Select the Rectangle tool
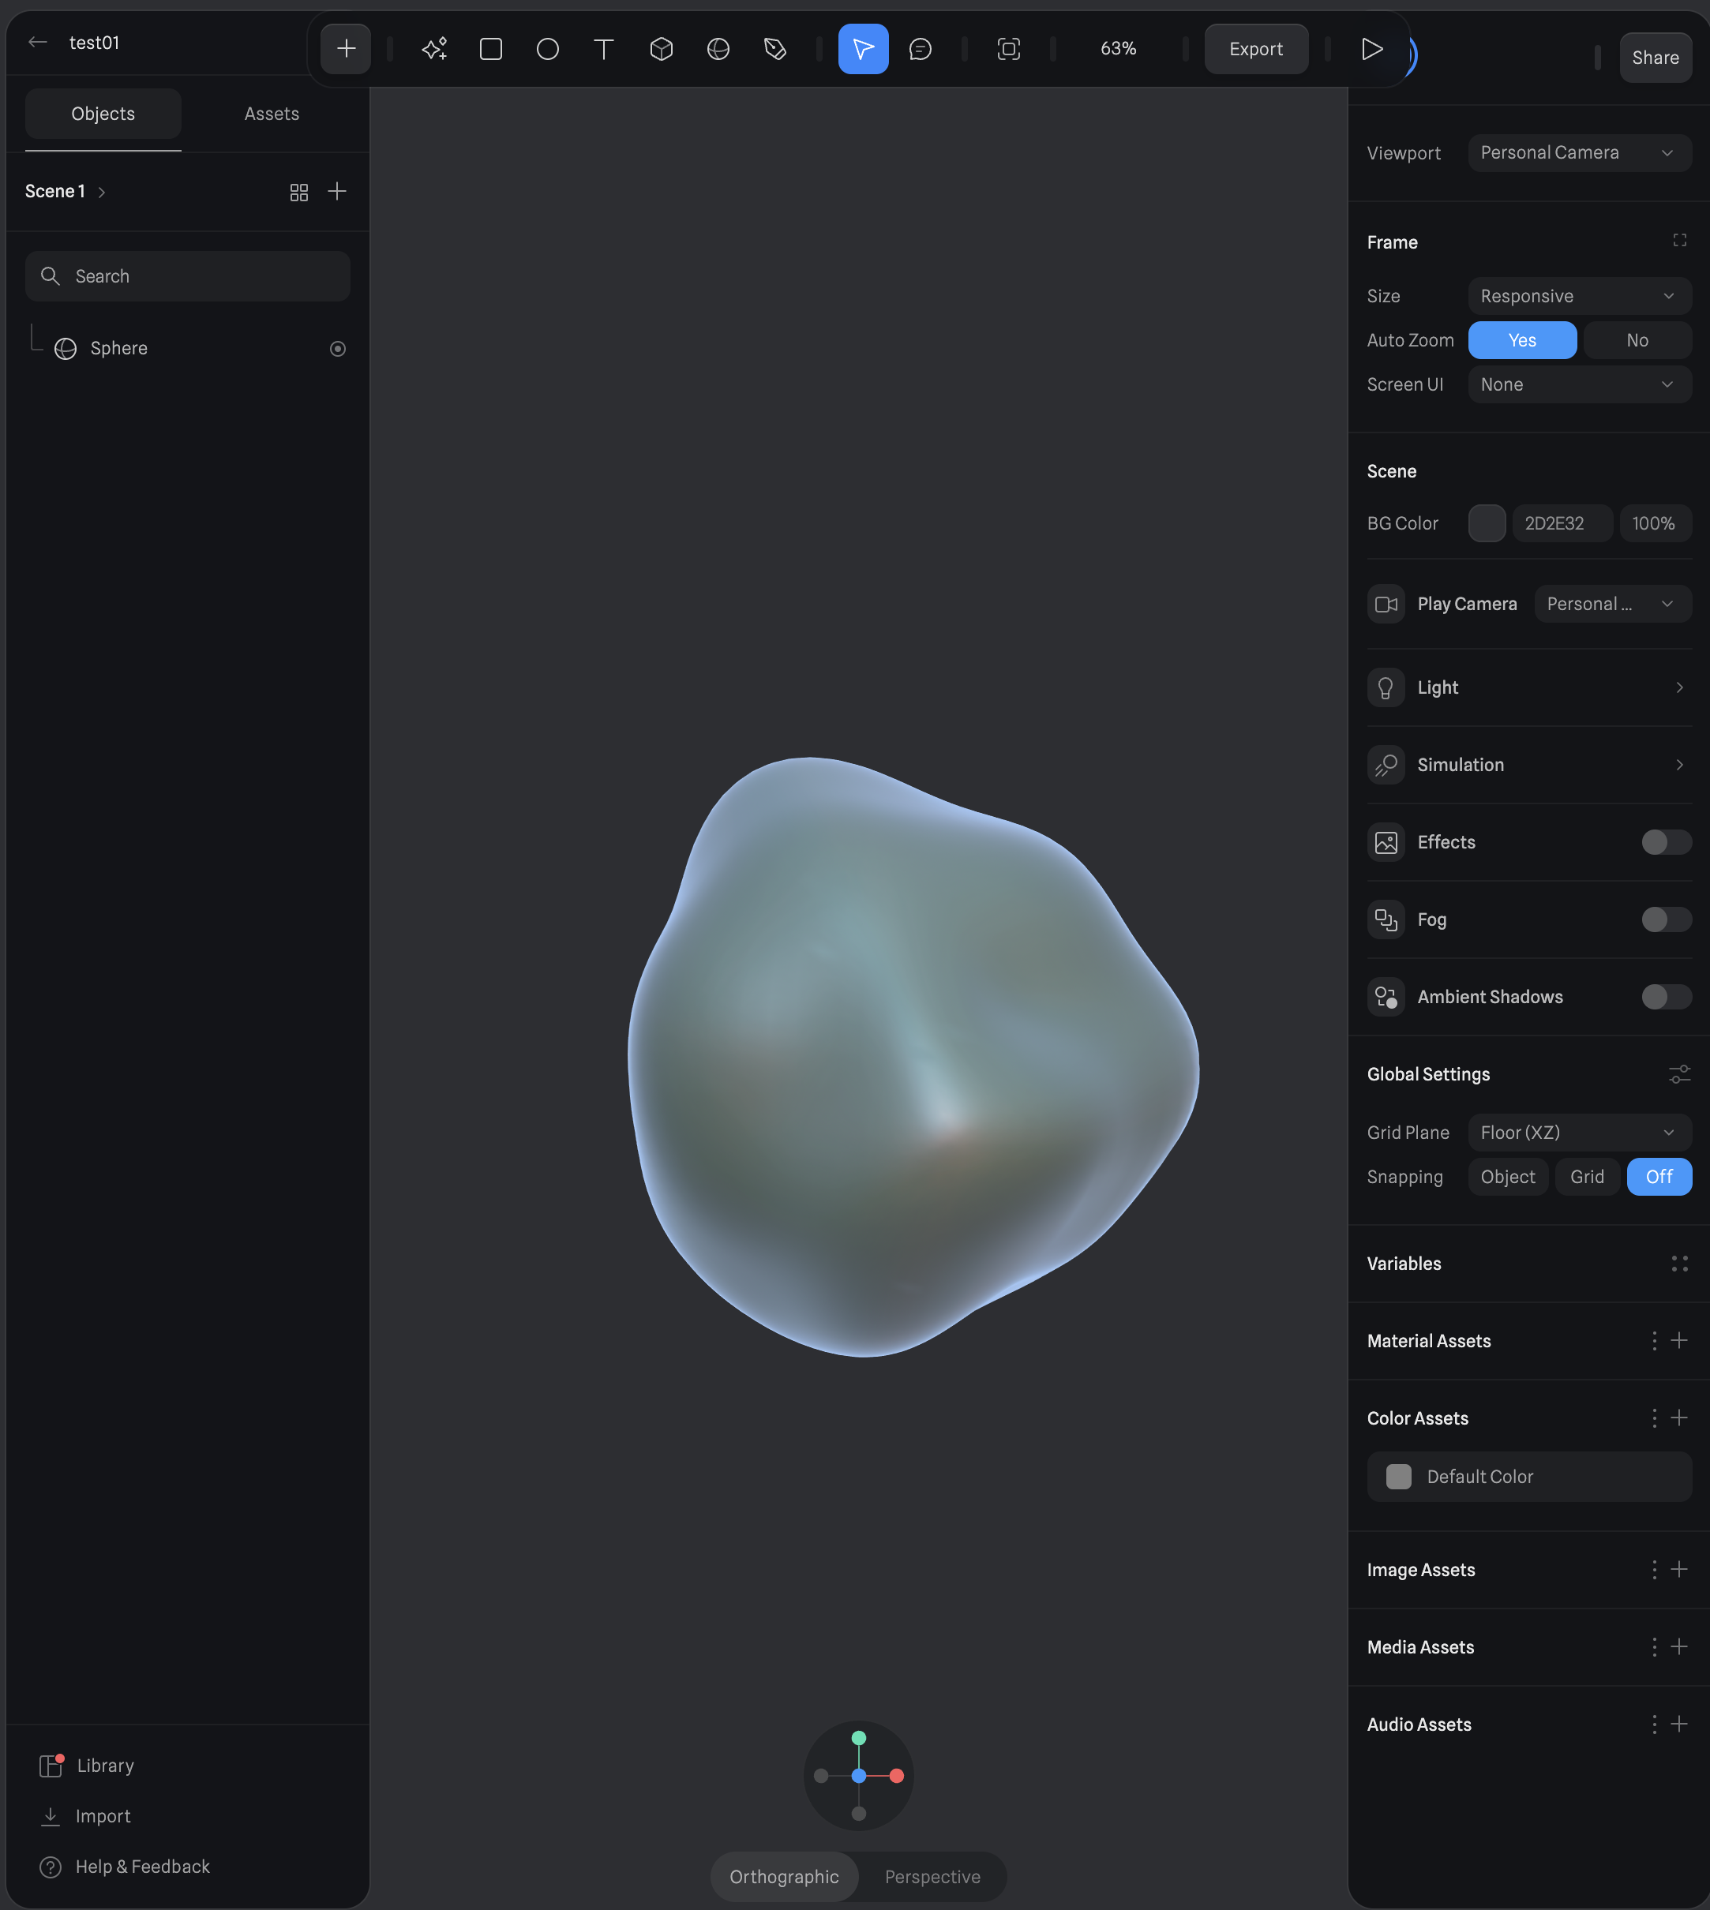The width and height of the screenshot is (1710, 1910). coord(490,49)
